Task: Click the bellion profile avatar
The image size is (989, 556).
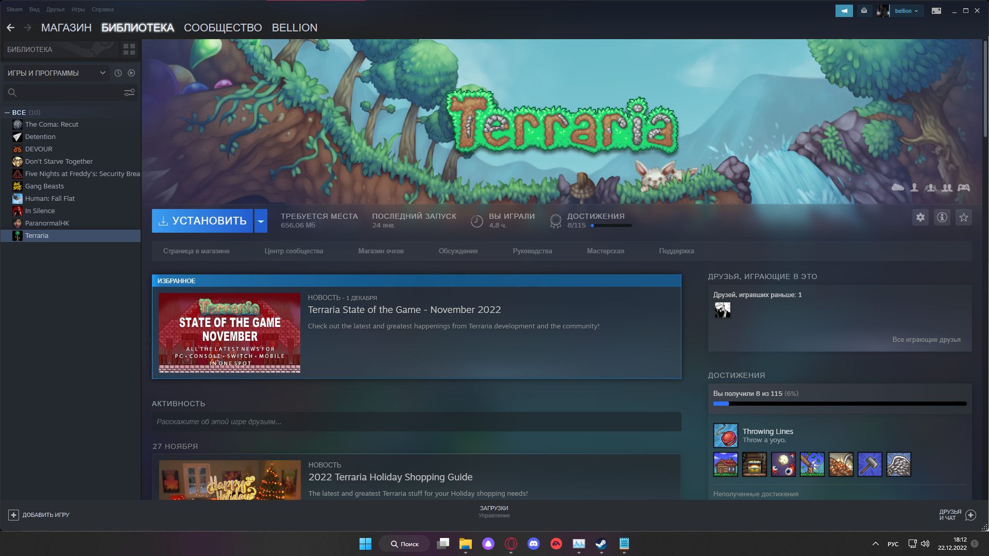Action: (883, 11)
